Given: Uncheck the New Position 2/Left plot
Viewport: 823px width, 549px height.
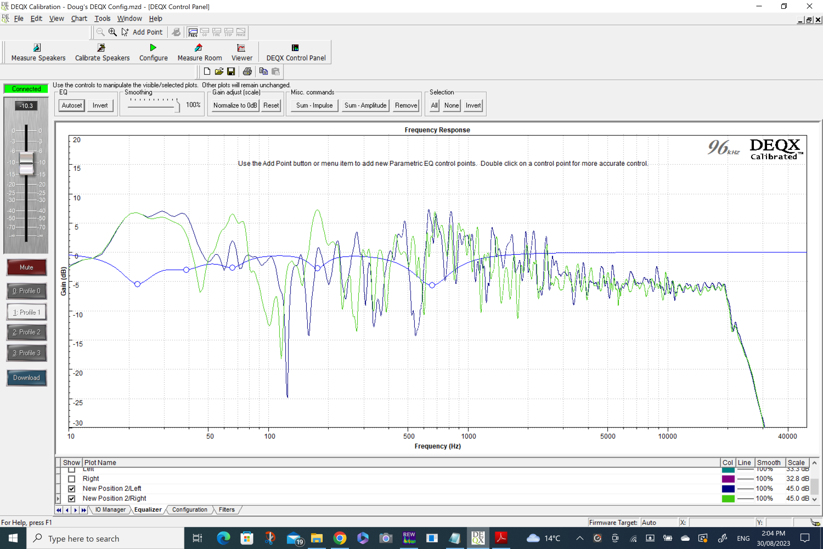Looking at the screenshot, I should pos(72,489).
